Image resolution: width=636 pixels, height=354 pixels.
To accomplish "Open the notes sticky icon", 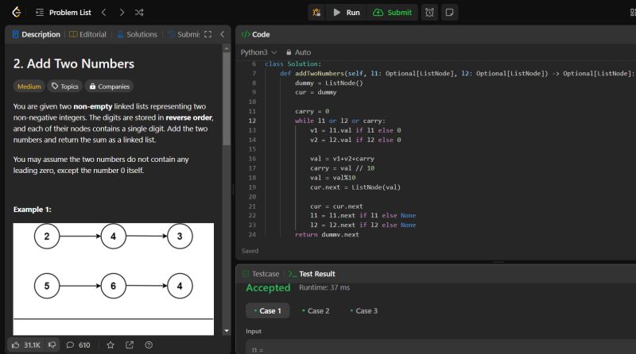I will tap(449, 13).
